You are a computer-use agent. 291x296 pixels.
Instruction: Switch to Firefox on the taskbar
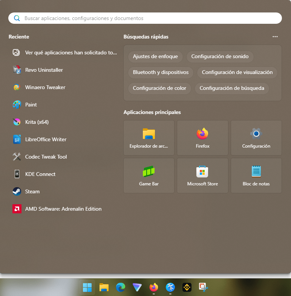click(x=154, y=287)
